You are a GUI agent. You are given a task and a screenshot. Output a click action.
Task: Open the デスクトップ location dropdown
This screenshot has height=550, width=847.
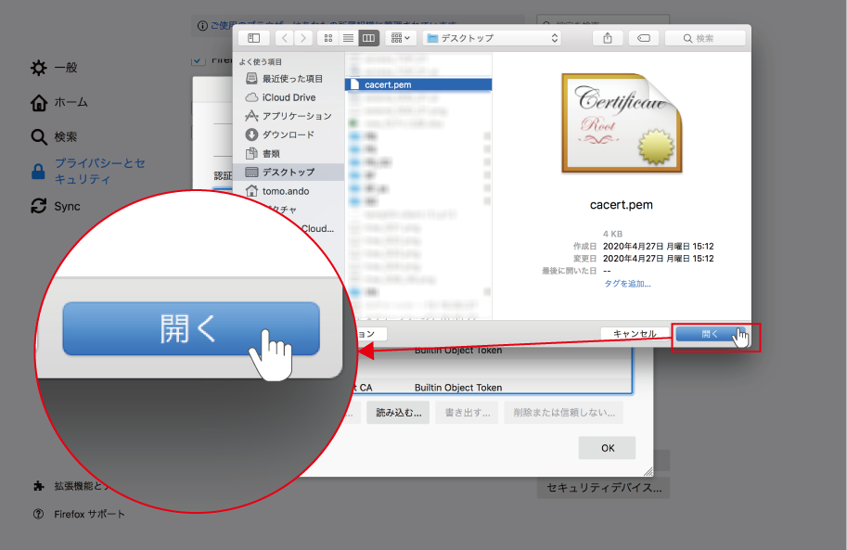pos(492,38)
